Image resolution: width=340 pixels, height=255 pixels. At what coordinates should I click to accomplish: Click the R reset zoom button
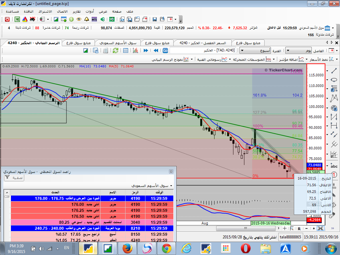click(299, 228)
